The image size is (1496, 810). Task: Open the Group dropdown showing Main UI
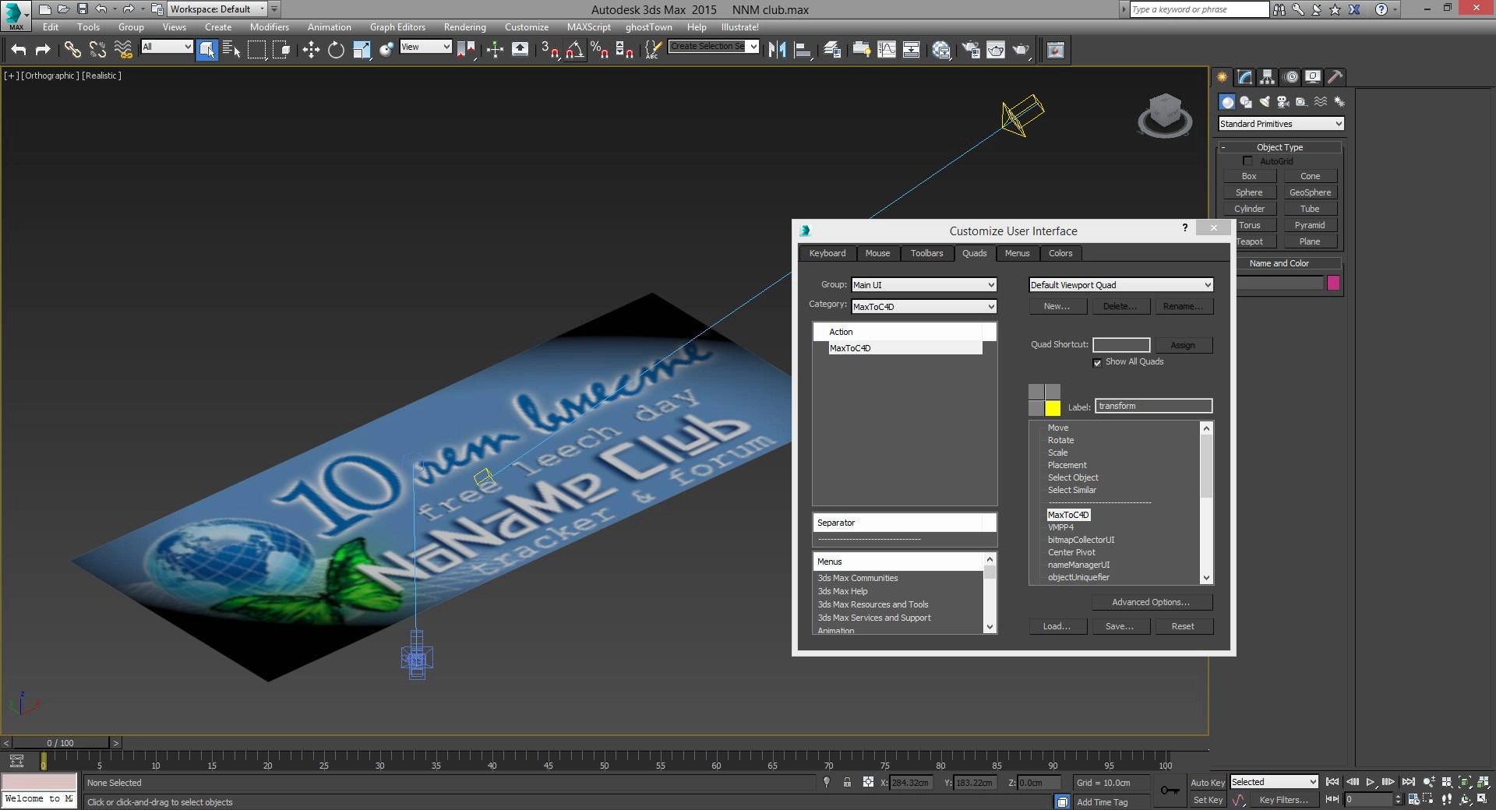[x=923, y=285]
